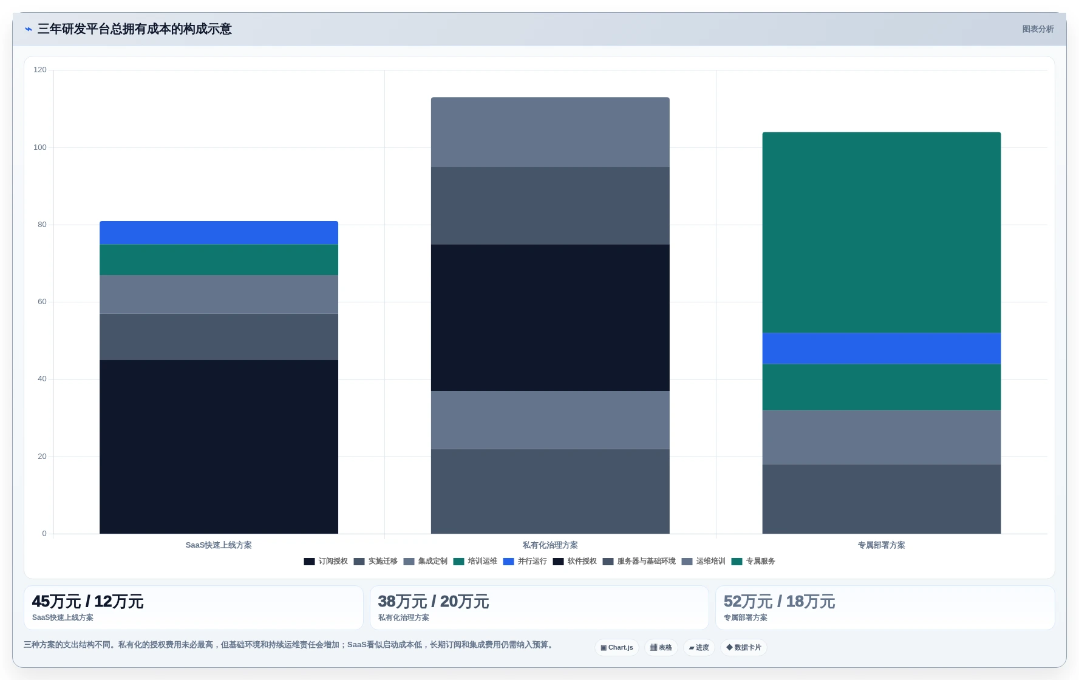Click the 120 y-axis tick label

tap(40, 70)
